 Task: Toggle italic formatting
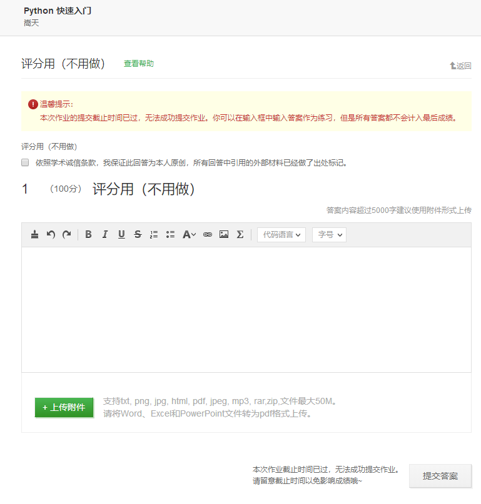point(105,235)
